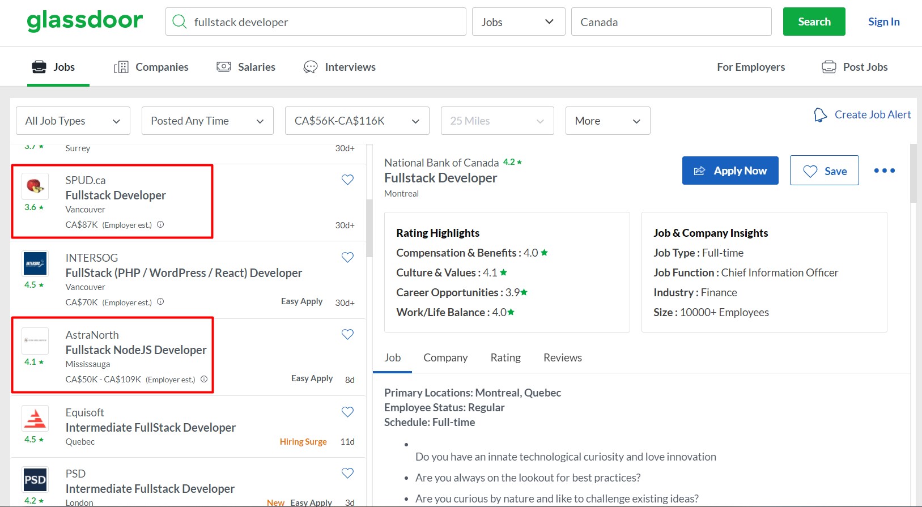Click the three-dot more options icon
The width and height of the screenshot is (922, 507).
coord(885,171)
